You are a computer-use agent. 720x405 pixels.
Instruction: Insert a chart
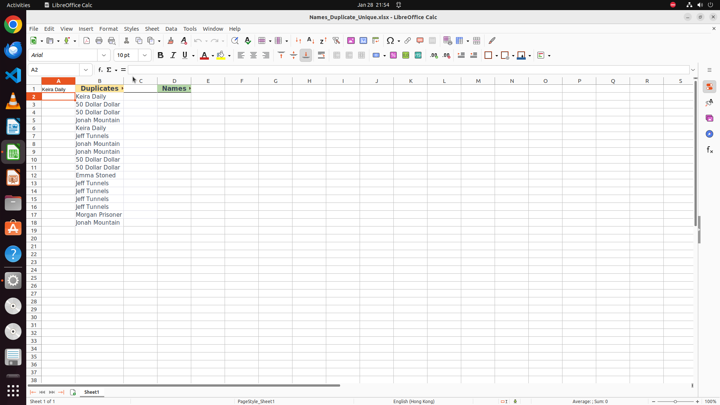click(x=363, y=40)
